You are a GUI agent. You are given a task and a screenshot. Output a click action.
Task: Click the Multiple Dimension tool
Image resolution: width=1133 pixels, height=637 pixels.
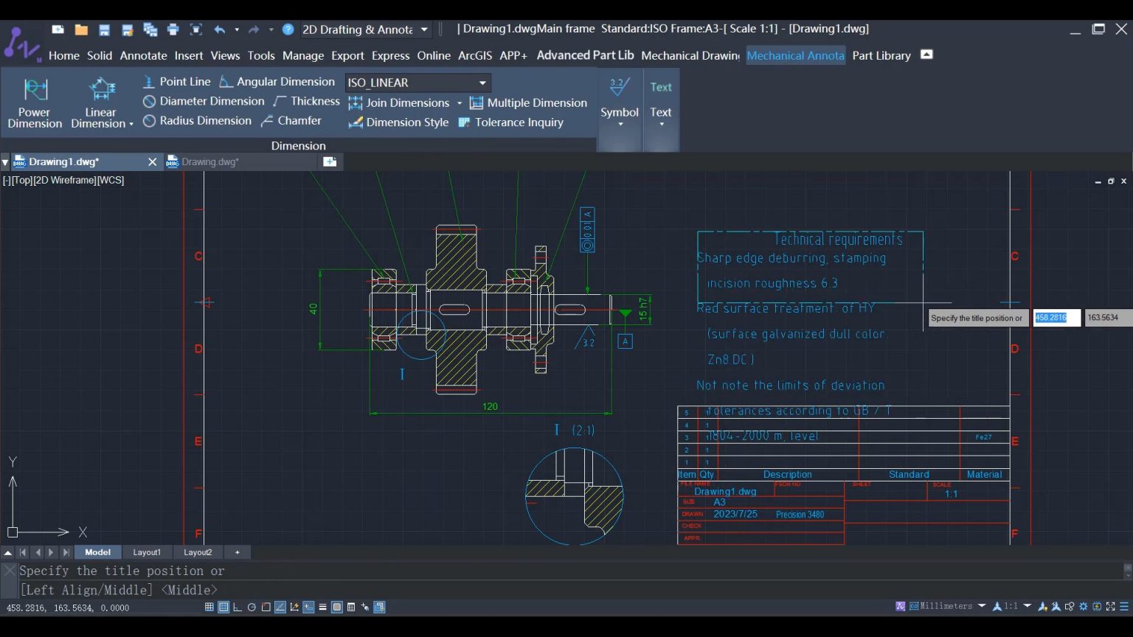(529, 103)
